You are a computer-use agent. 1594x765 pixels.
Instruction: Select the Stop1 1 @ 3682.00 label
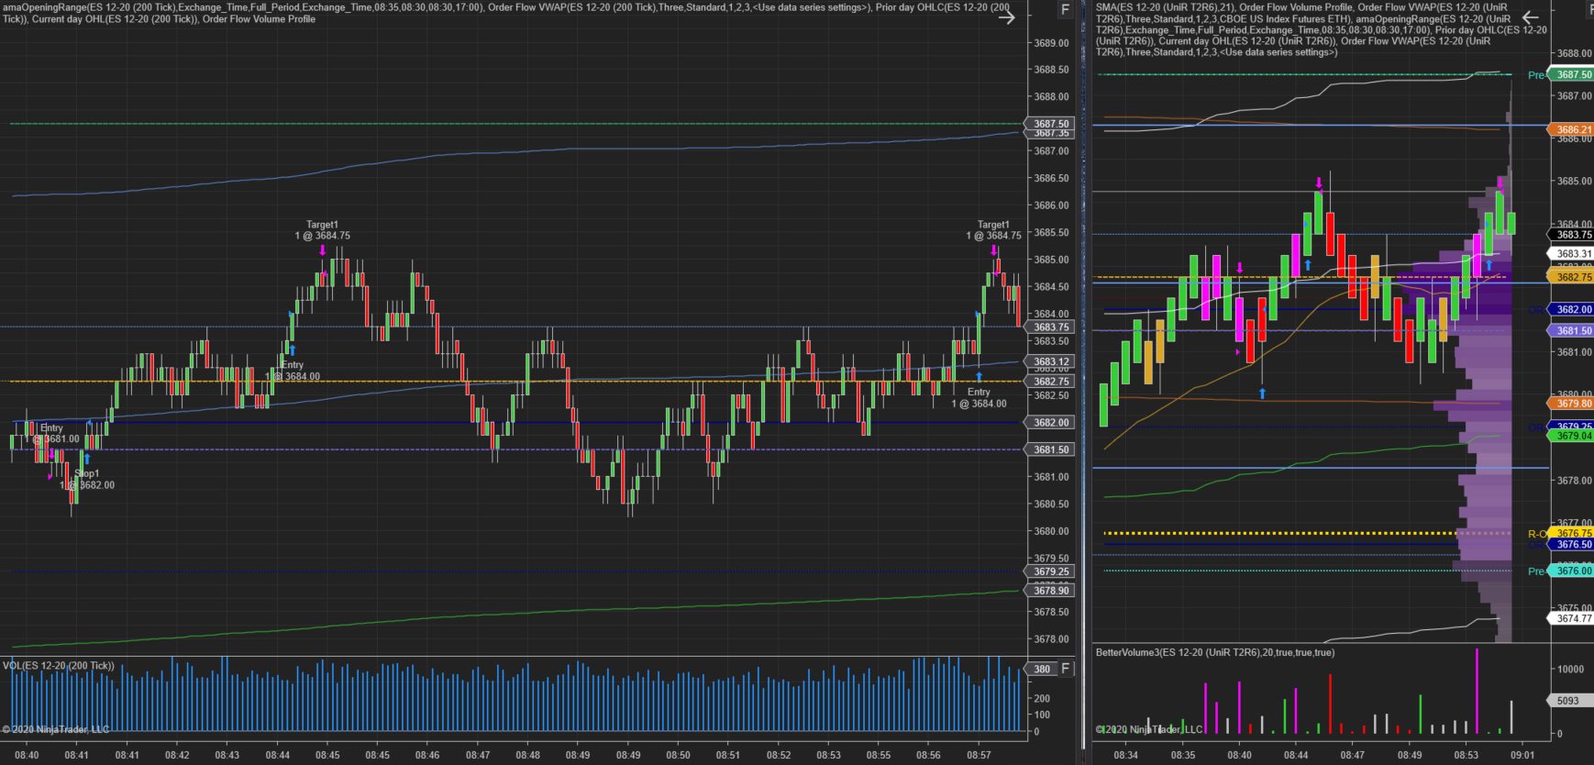tap(87, 480)
